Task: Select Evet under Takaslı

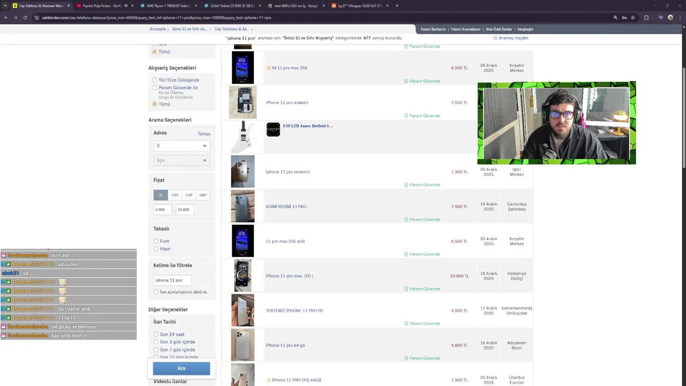Action: click(156, 241)
